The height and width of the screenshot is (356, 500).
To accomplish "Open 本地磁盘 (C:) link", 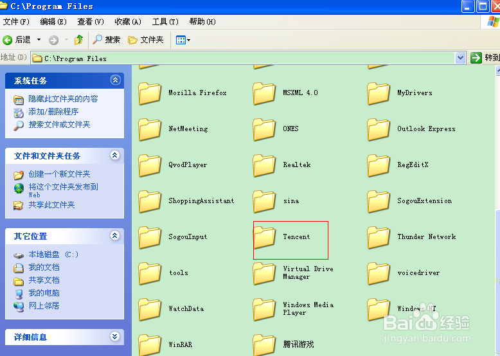I will [53, 254].
